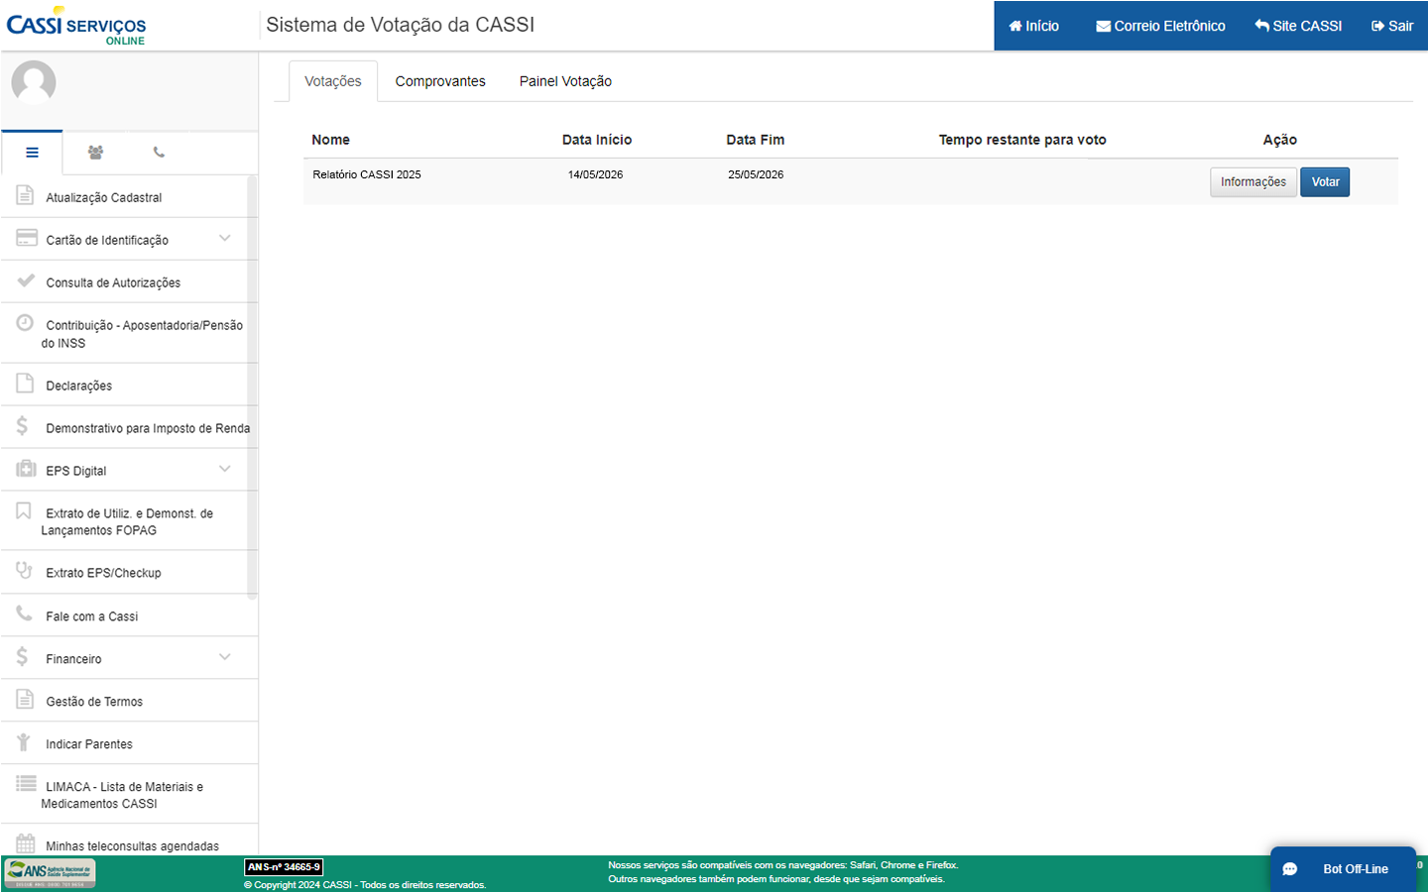Click the Financeiro dollar sign icon
1428x892 pixels.
22,656
